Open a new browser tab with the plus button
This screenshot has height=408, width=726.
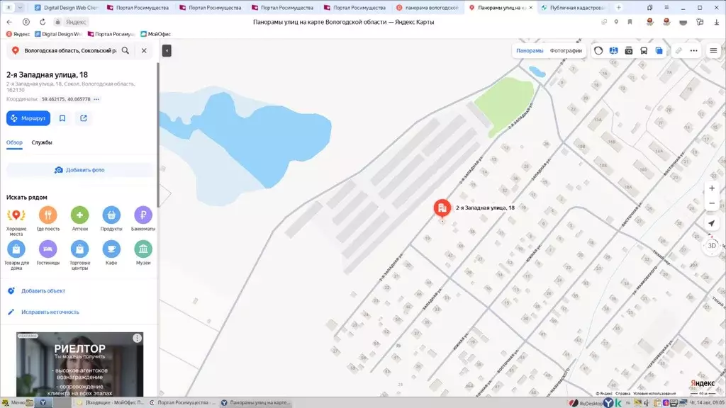618,7
